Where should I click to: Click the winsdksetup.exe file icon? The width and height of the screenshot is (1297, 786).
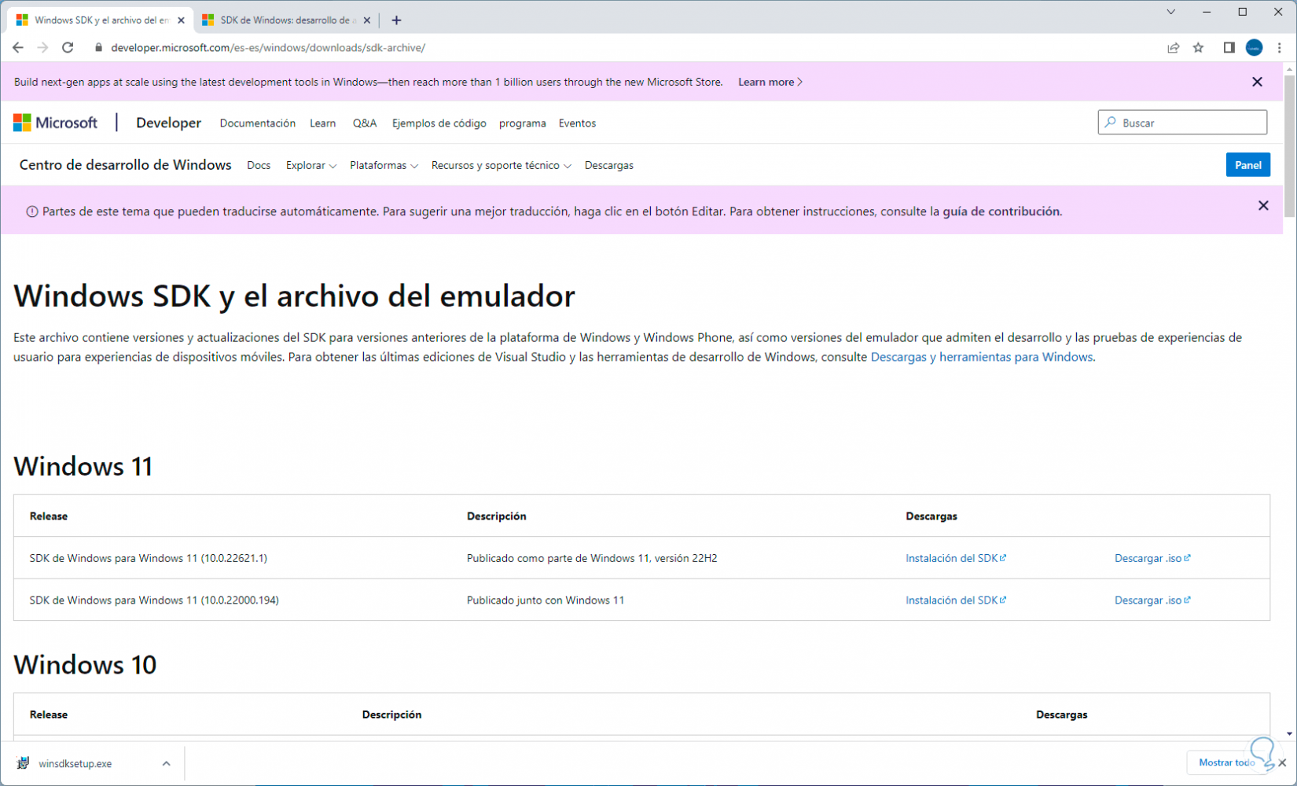pyautogui.click(x=23, y=763)
